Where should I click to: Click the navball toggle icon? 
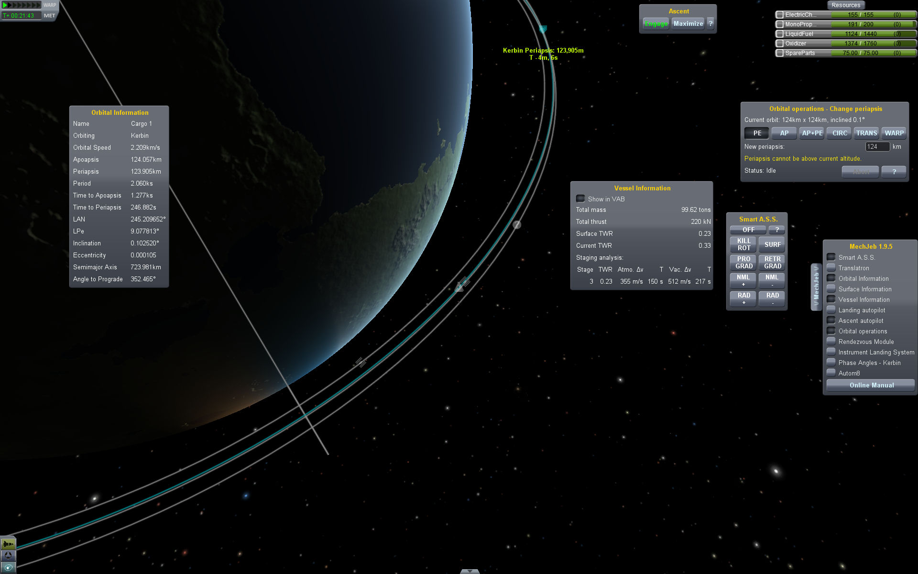coord(8,556)
